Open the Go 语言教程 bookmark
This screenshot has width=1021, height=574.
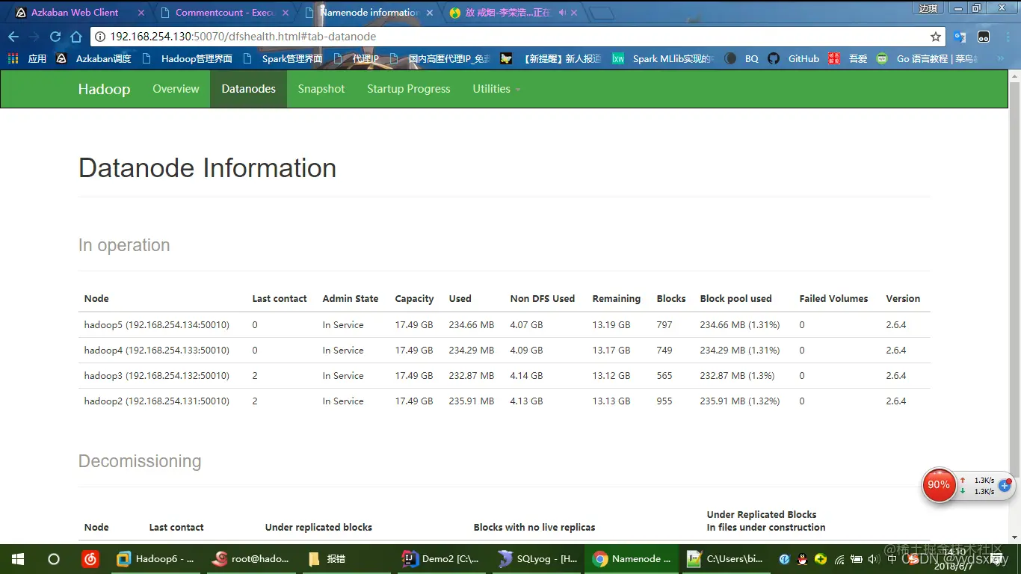tap(927, 58)
